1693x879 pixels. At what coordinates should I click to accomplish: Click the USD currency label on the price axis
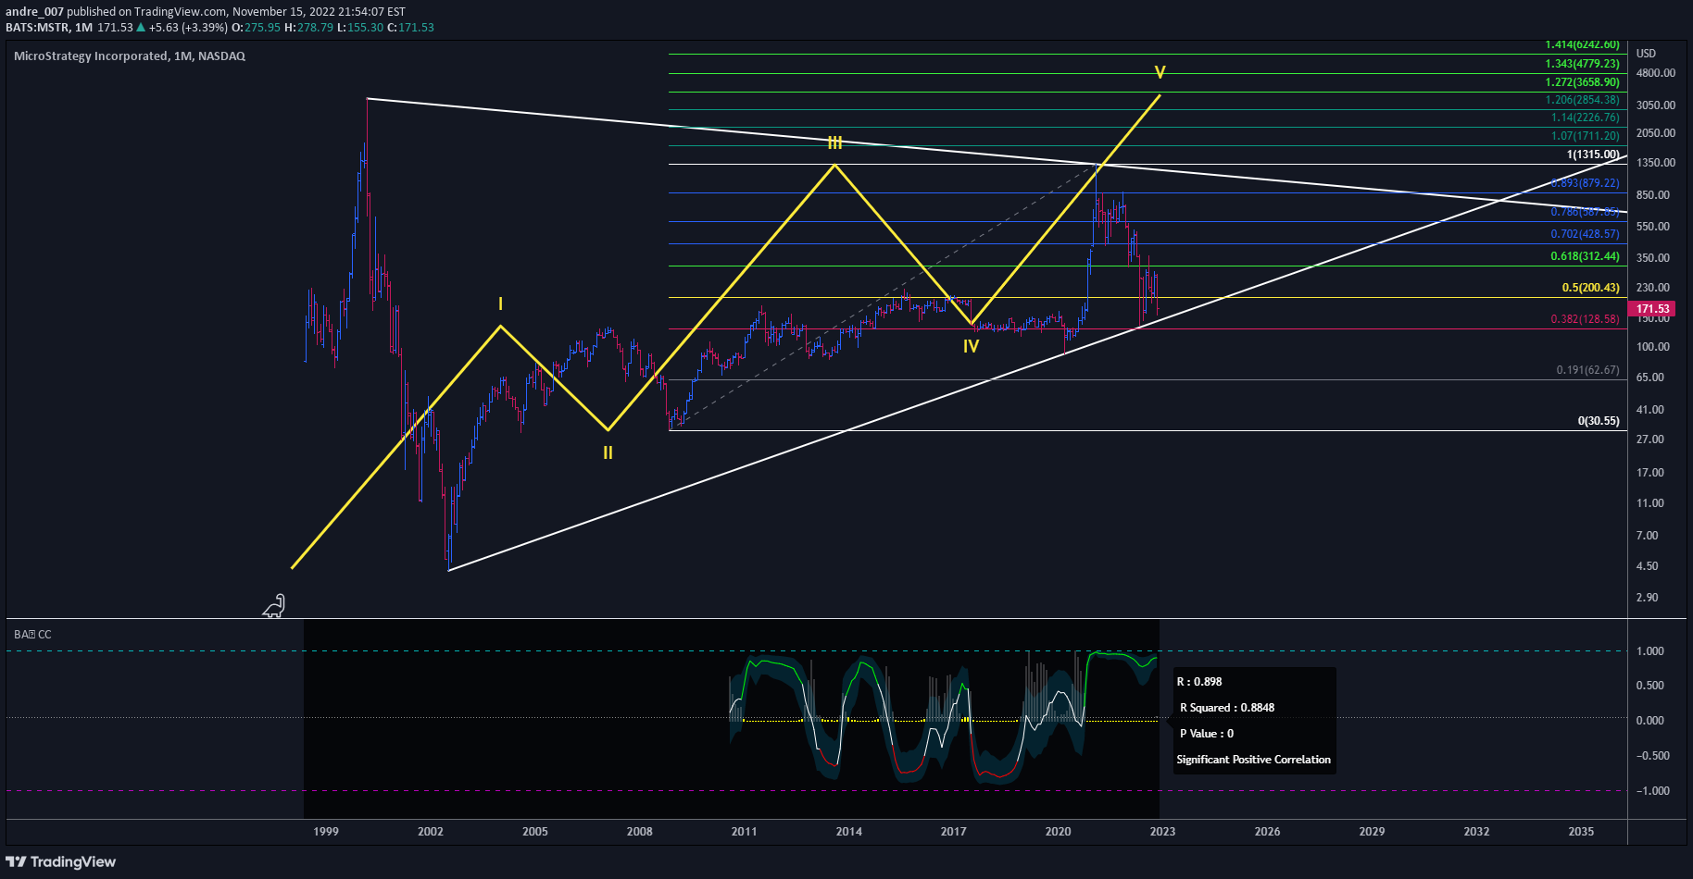[x=1645, y=53]
